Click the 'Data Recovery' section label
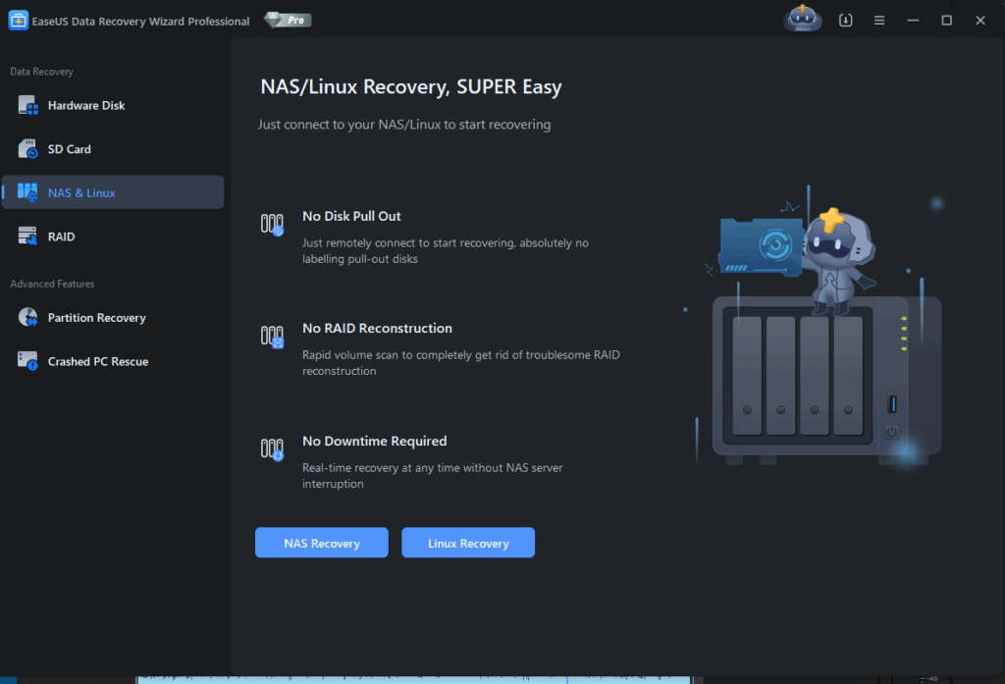 point(41,72)
